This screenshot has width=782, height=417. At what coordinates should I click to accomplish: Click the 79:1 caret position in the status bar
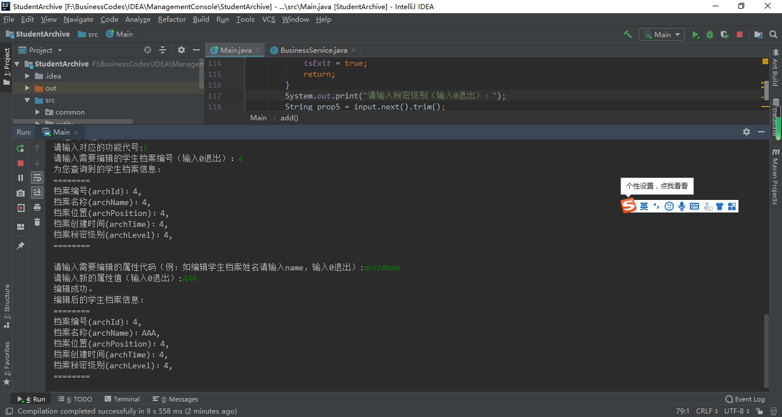coord(682,411)
